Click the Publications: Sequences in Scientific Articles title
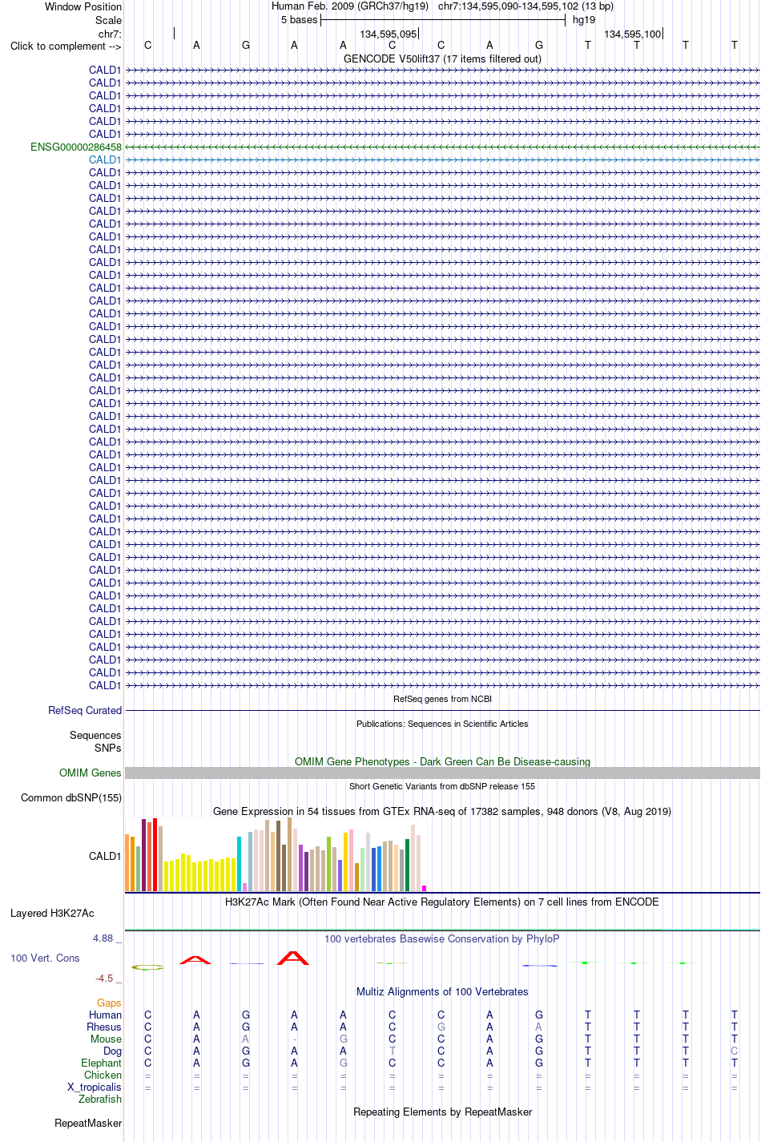The width and height of the screenshot is (761, 1142). [442, 724]
